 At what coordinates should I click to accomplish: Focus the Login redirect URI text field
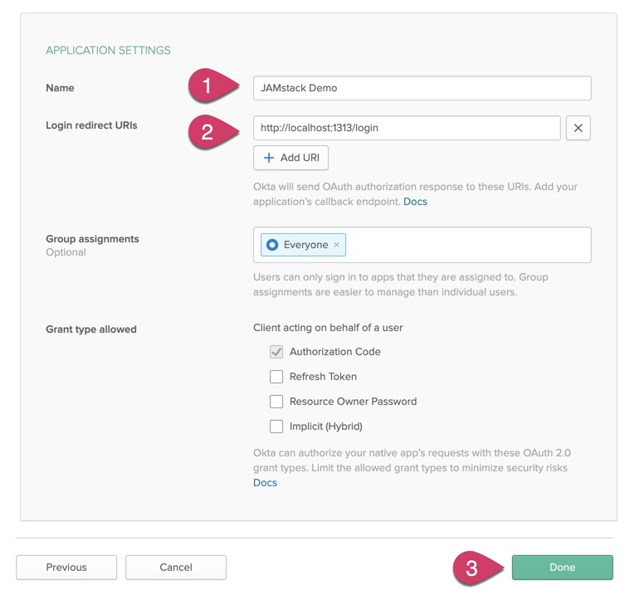[407, 128]
